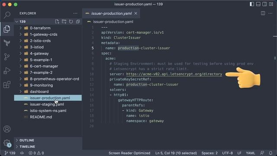This screenshot has width=277, height=156.
Task: Click Screen Reader Optimized status item
Action: pos(129,153)
